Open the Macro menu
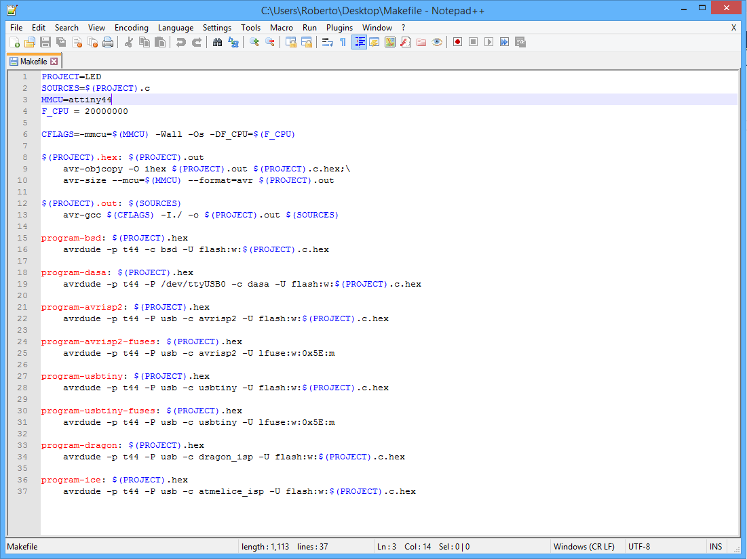The image size is (747, 559). [x=281, y=28]
